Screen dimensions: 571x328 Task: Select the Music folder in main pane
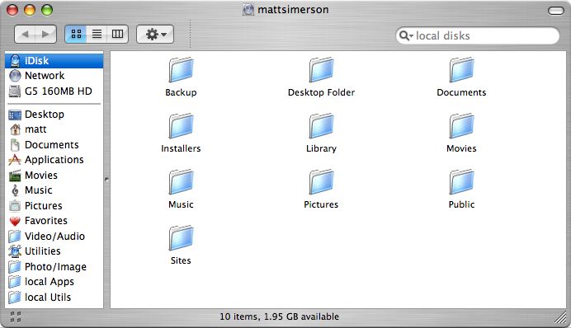coord(181,182)
